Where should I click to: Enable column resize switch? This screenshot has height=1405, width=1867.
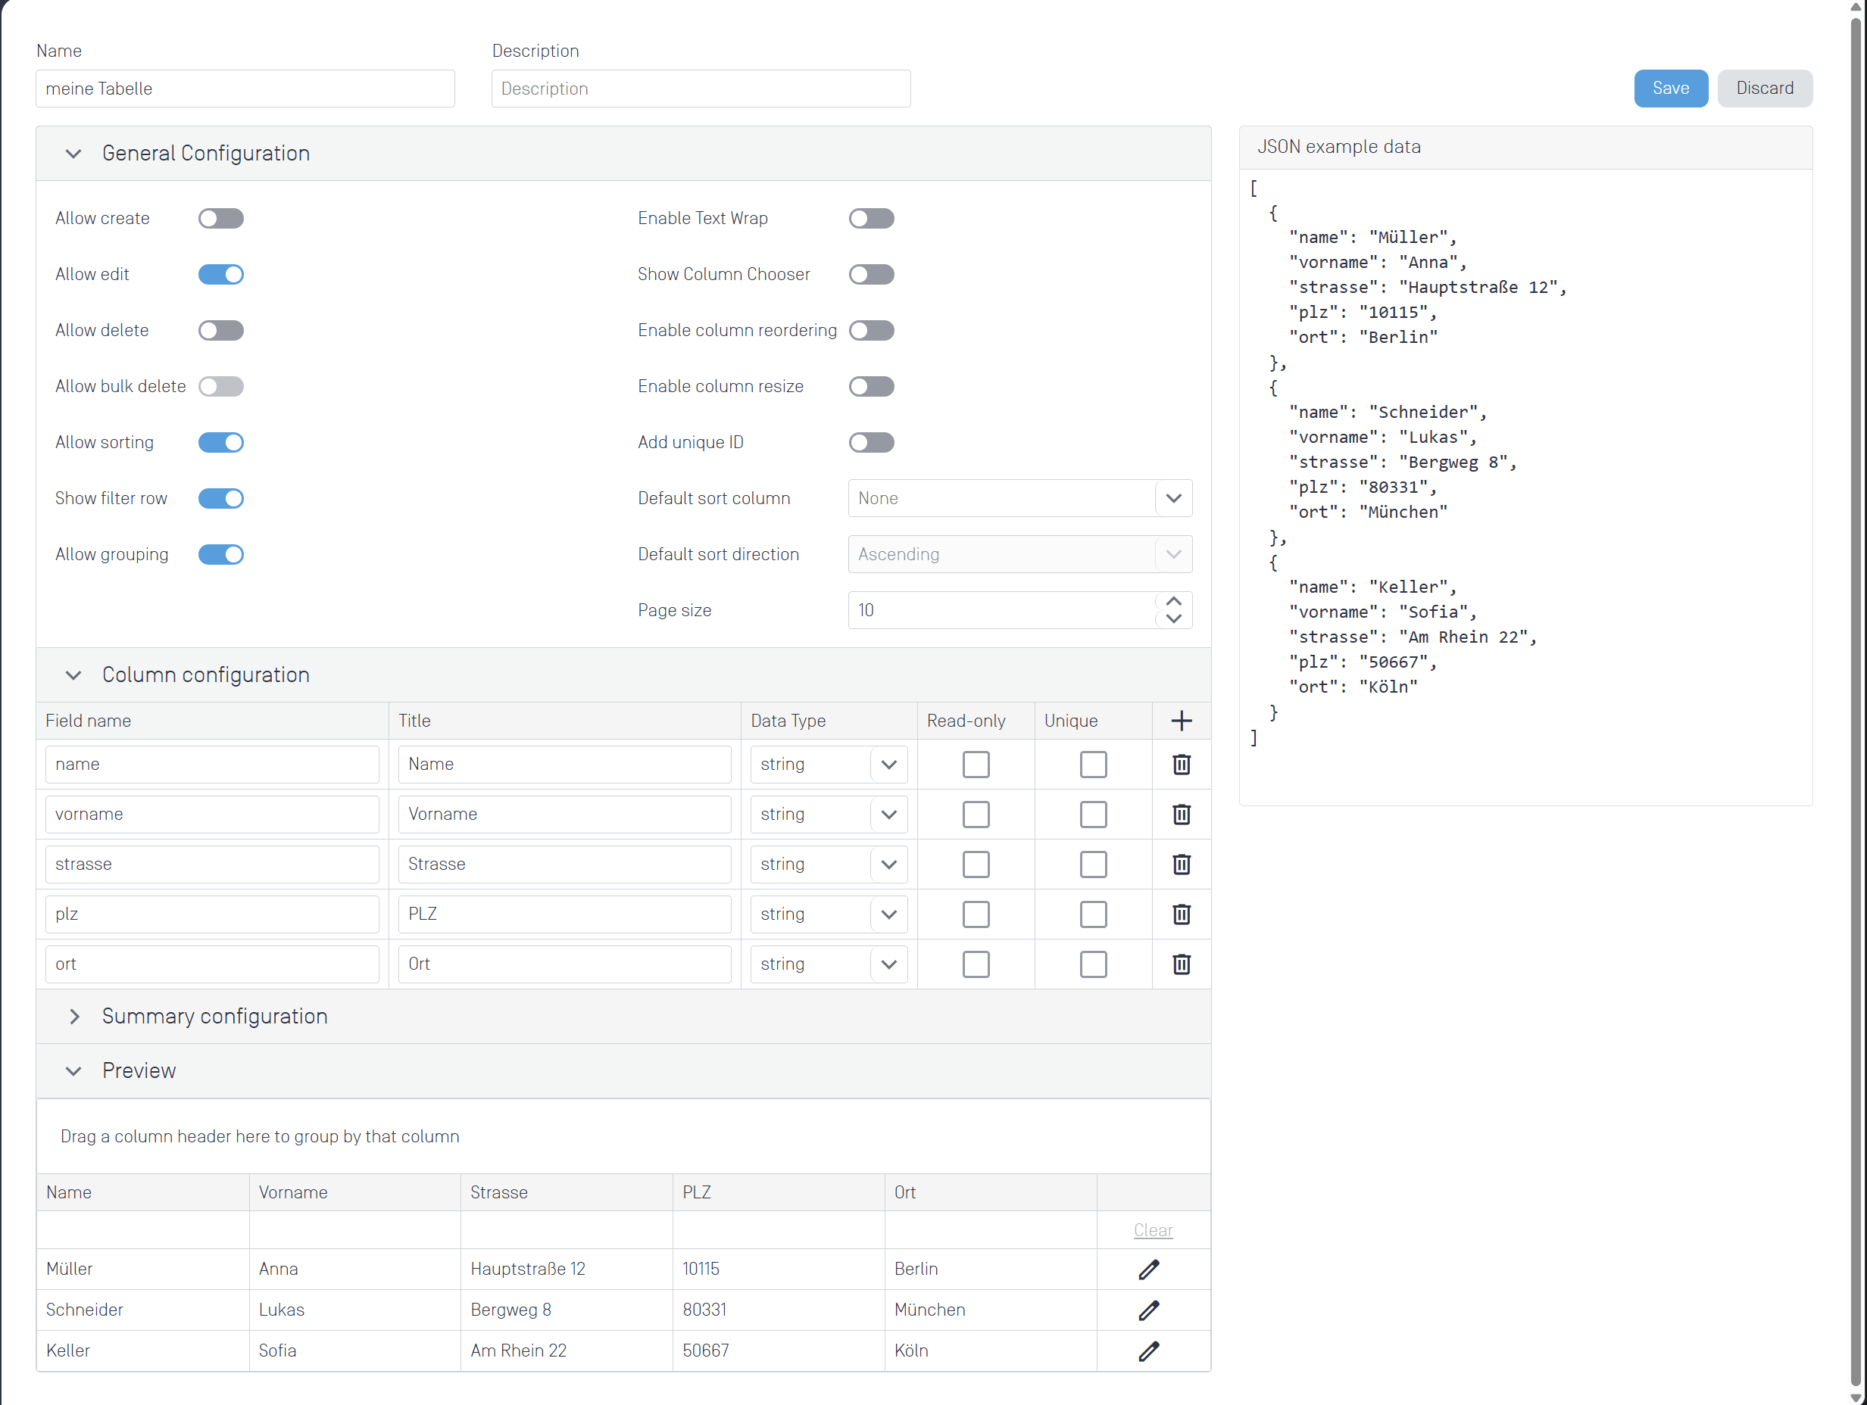click(x=871, y=386)
